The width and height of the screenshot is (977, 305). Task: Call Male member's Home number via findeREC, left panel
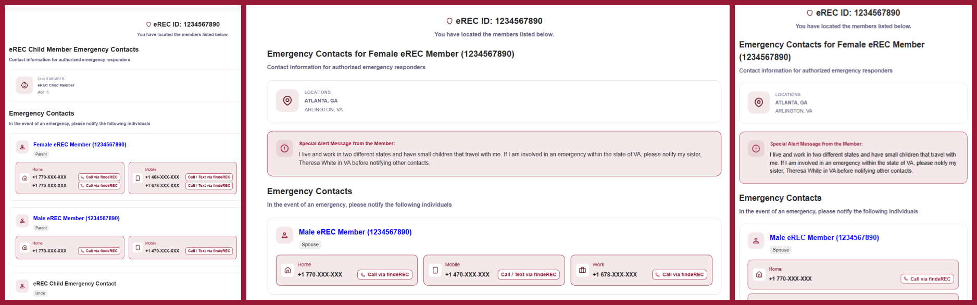[x=99, y=251]
